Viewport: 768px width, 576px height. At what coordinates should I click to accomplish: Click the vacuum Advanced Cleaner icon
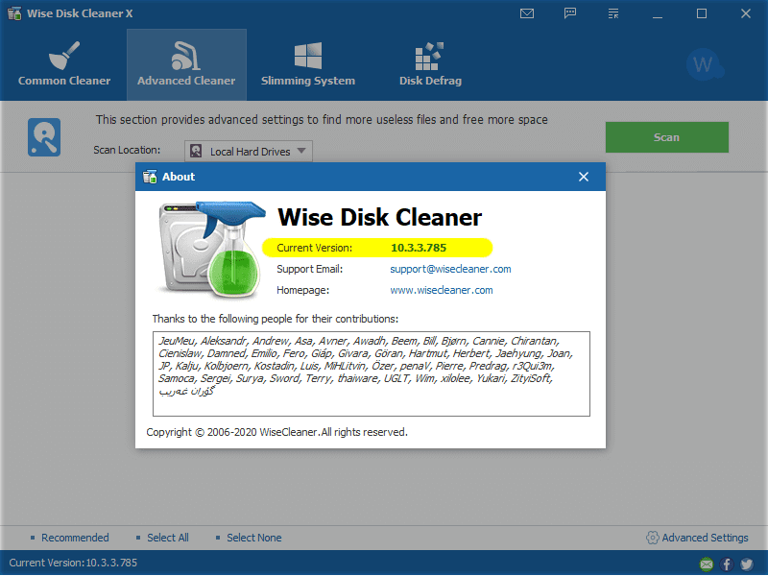pos(185,56)
